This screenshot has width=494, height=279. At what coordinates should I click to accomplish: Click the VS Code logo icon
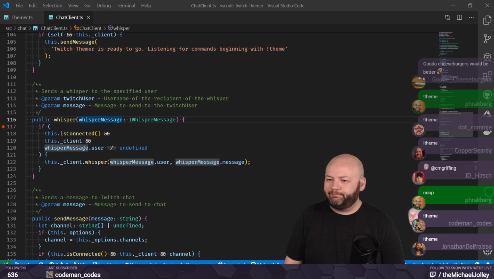(6, 5)
